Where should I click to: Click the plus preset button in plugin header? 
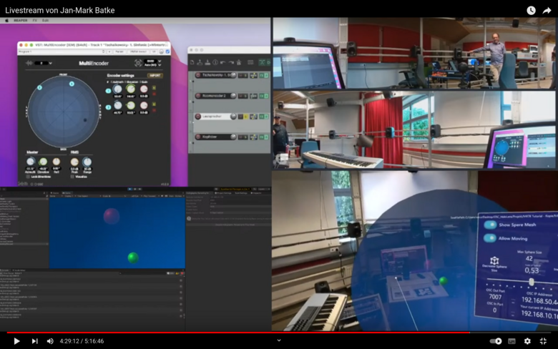(x=109, y=51)
